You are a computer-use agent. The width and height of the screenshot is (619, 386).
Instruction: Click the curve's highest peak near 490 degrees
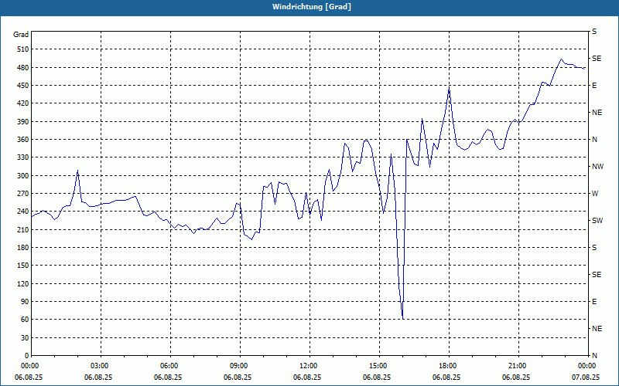click(562, 59)
